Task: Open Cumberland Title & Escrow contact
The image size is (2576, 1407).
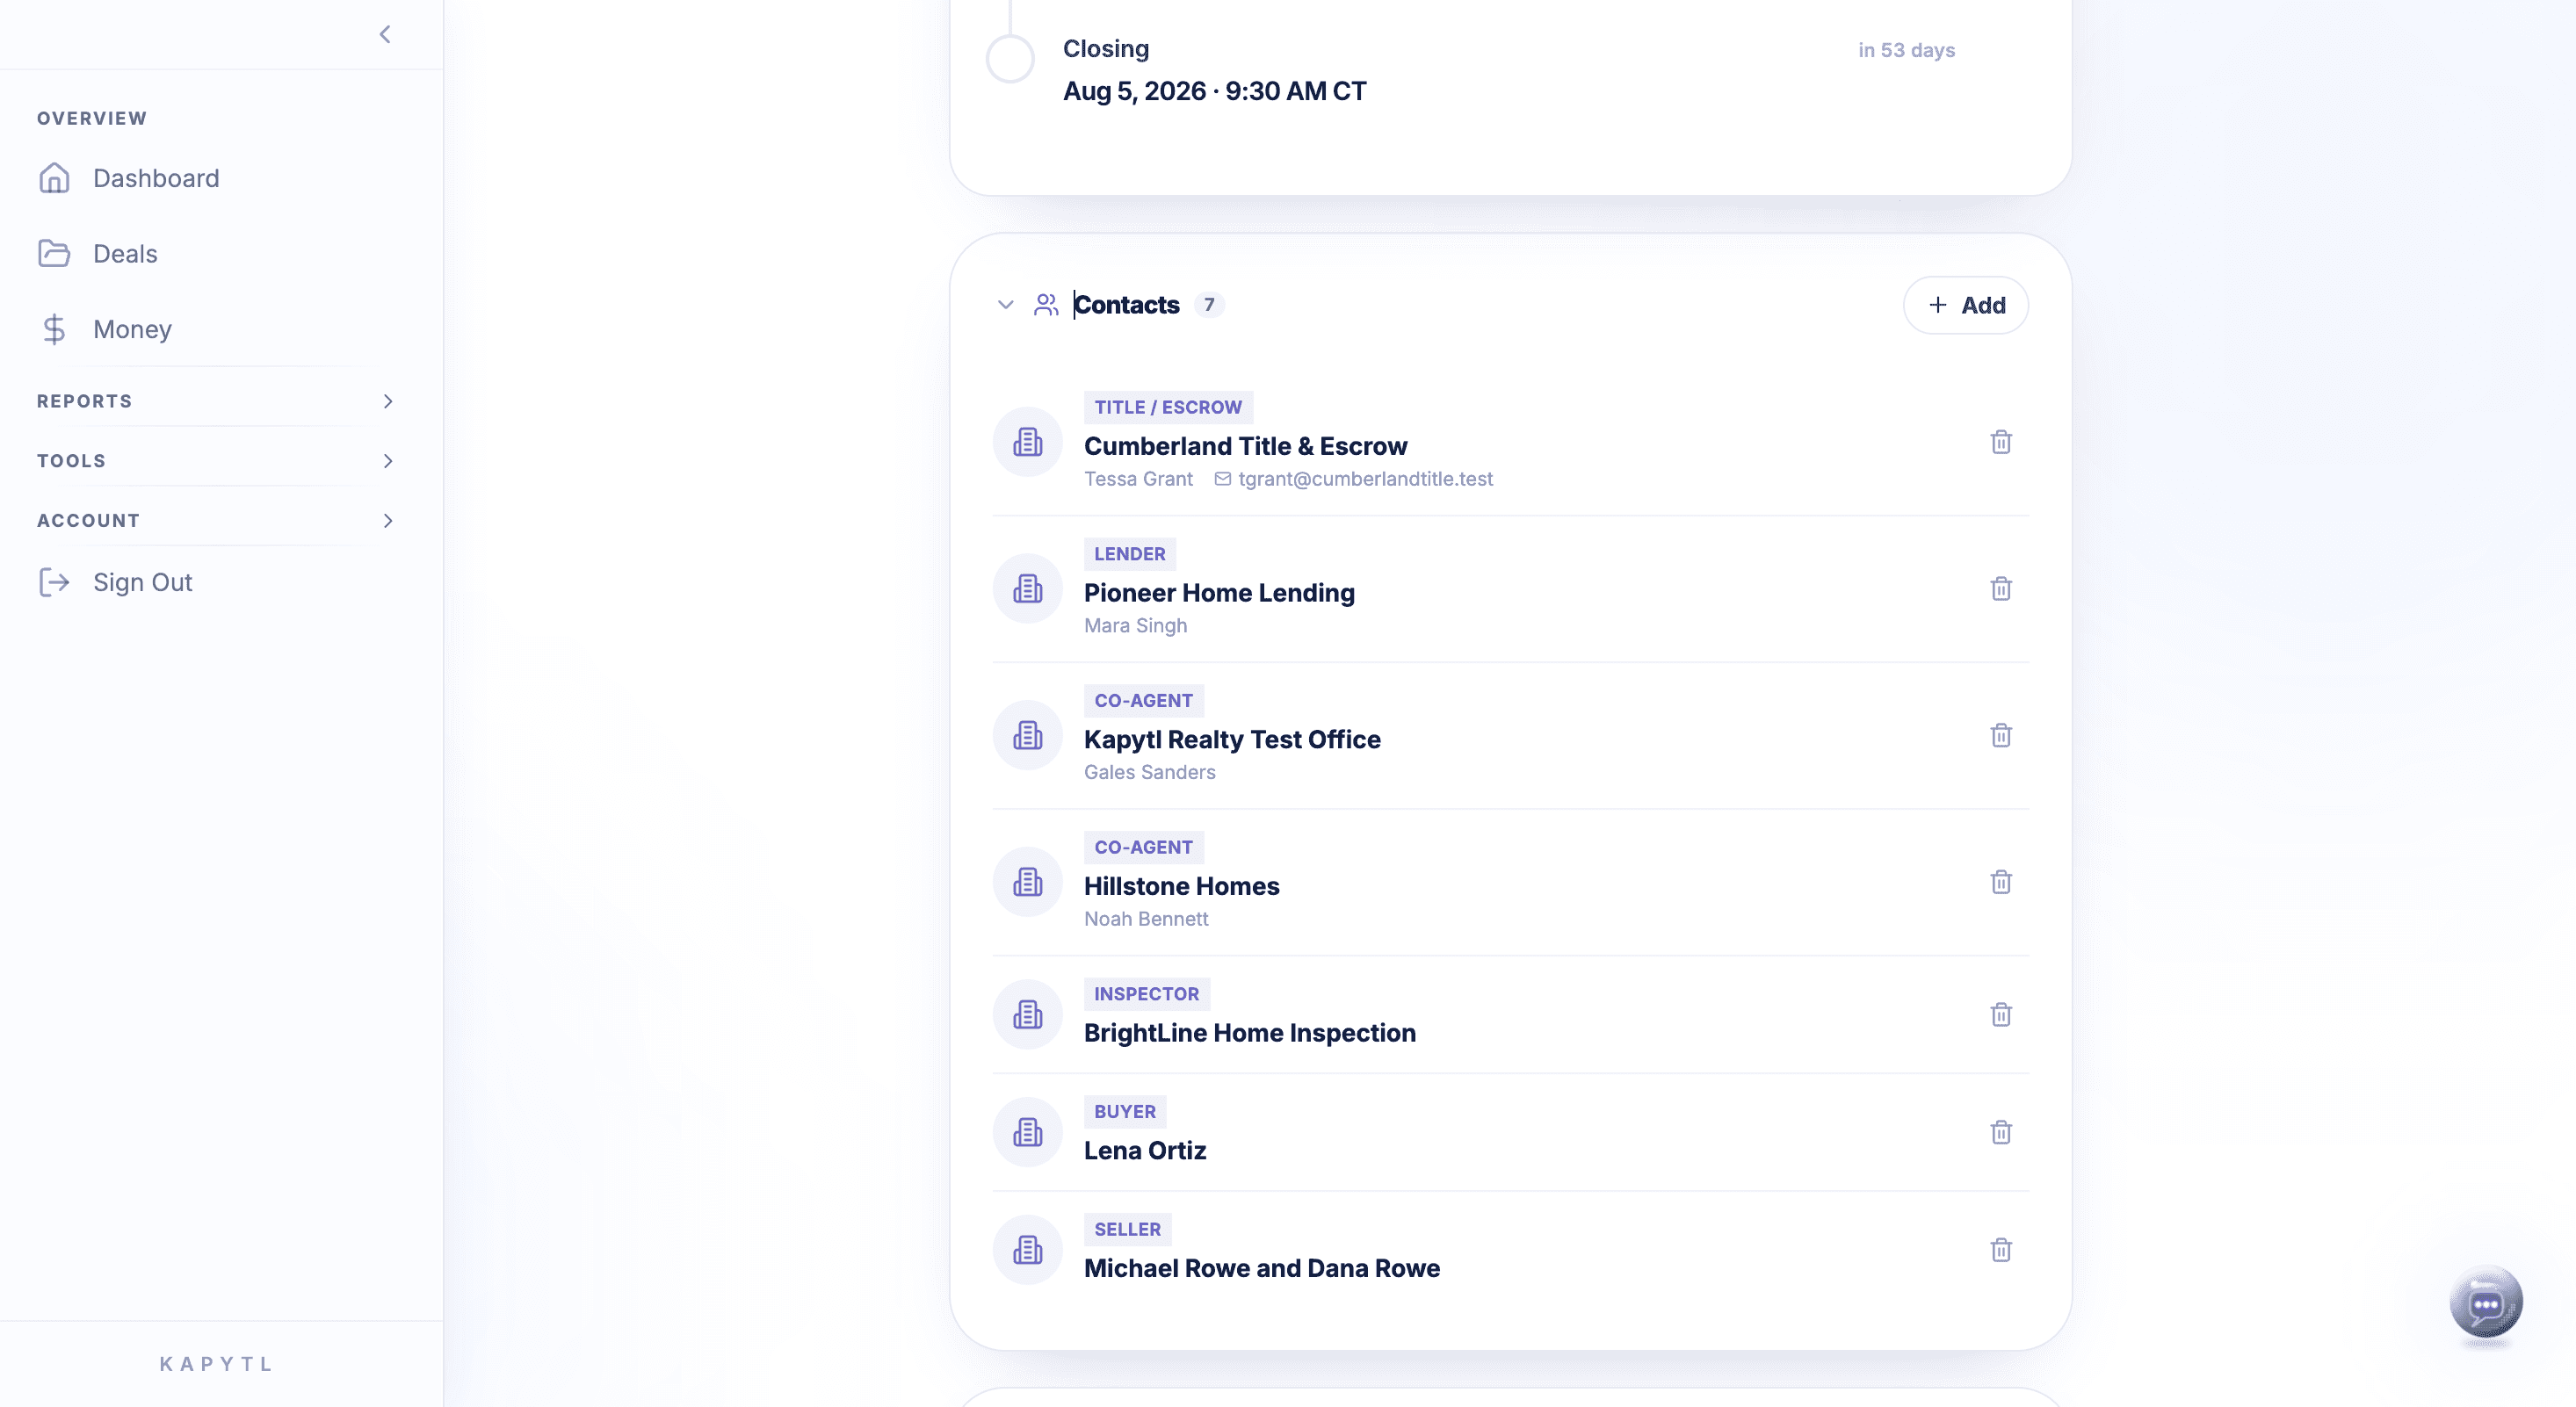Action: (x=1245, y=446)
